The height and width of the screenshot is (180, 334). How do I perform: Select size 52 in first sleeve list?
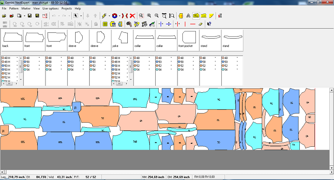tap(77, 66)
